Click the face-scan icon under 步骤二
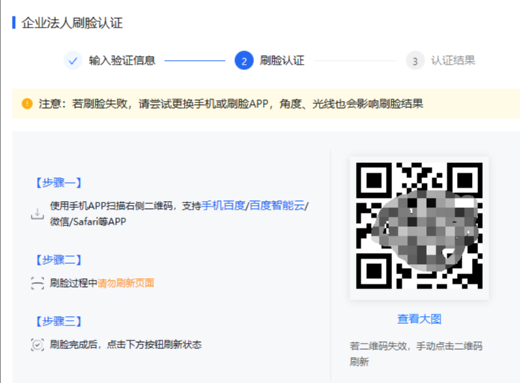 click(x=37, y=283)
